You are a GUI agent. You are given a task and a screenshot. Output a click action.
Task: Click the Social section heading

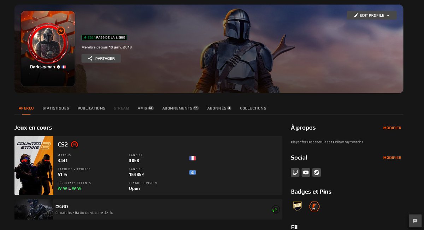tap(299, 158)
